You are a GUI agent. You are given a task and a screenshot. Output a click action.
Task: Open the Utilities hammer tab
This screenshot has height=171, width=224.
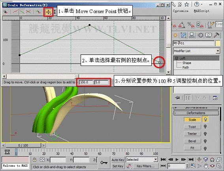(216, 35)
